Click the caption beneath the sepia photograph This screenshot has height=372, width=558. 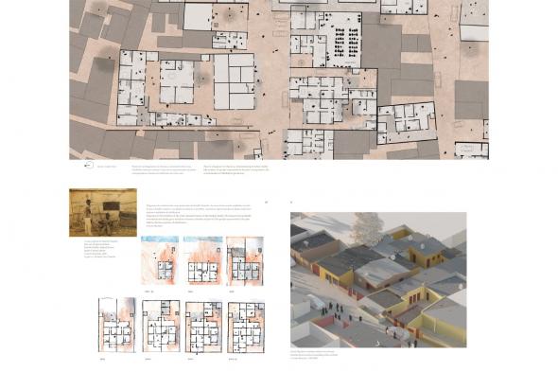pyautogui.click(x=100, y=249)
